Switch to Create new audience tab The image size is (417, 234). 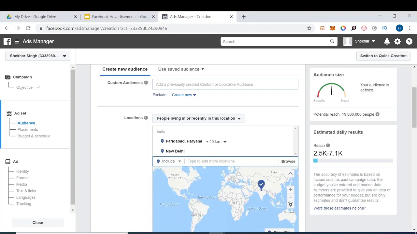125,69
